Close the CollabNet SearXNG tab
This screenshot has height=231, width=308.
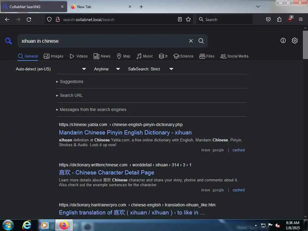point(62,7)
